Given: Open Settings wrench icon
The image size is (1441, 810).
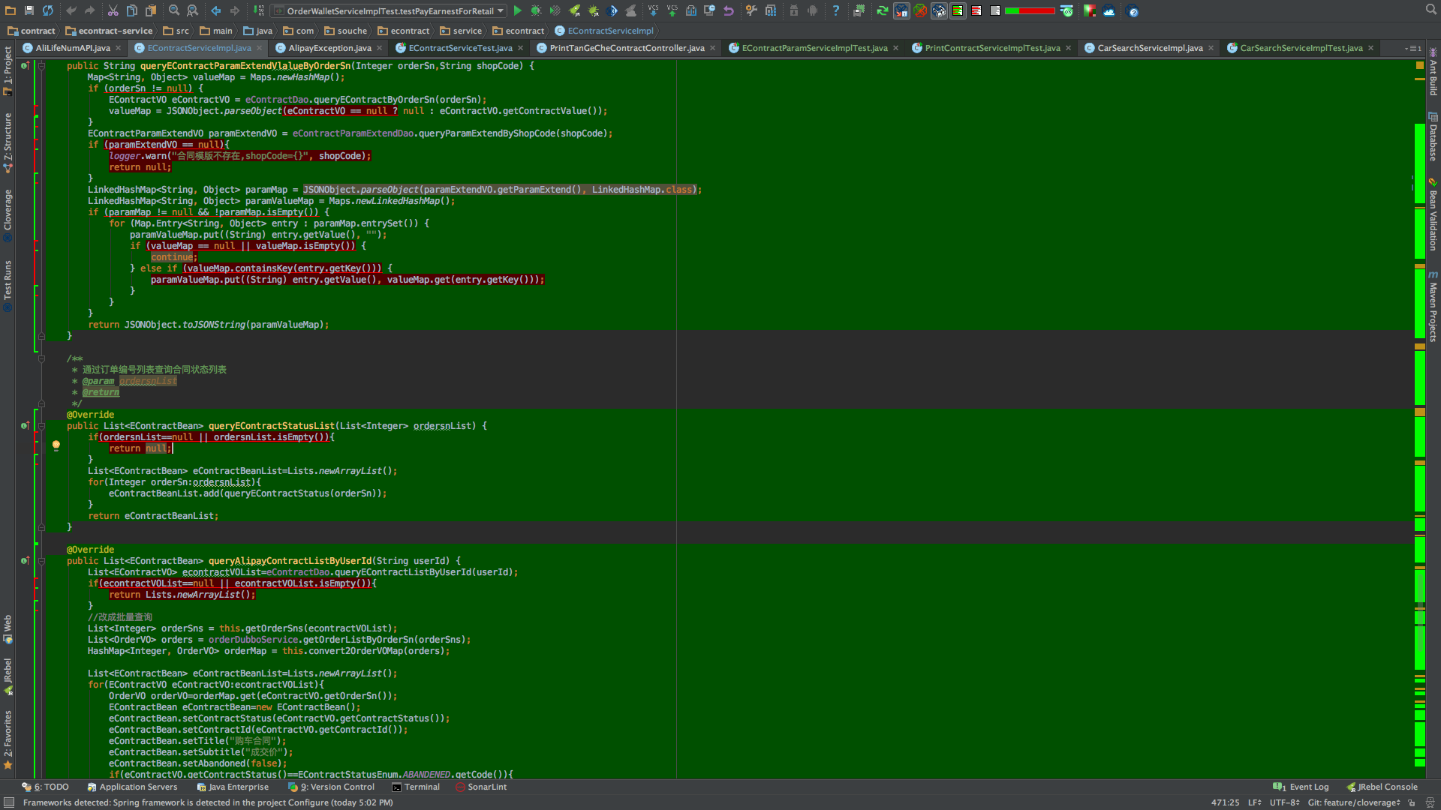Looking at the screenshot, I should [x=752, y=10].
